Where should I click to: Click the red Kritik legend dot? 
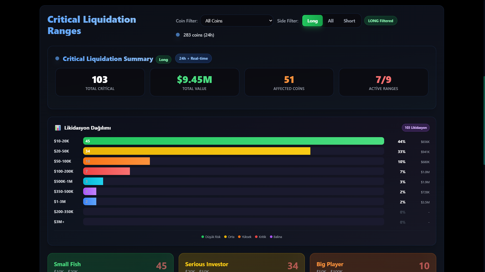[256, 237]
